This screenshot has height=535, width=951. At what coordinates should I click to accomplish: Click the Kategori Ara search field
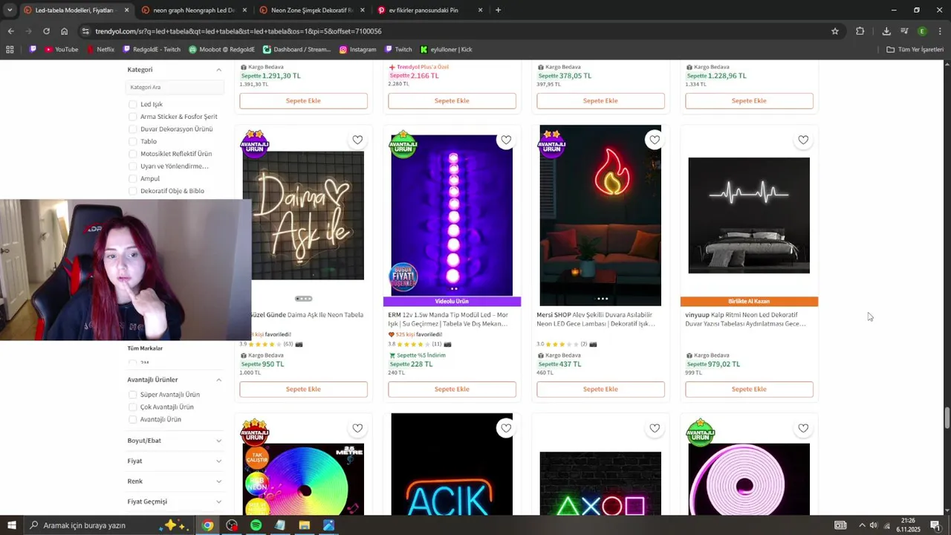[175, 87]
